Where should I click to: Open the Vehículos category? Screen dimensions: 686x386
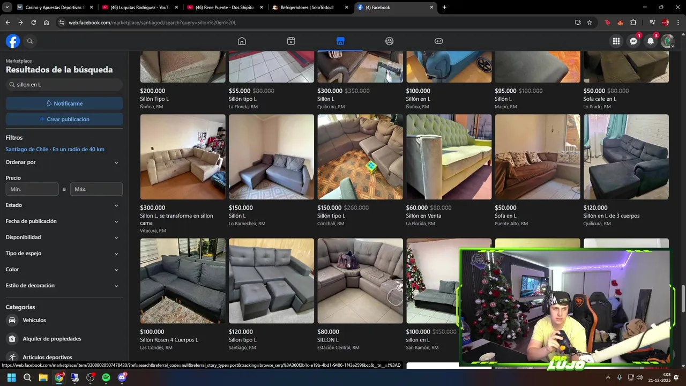[64, 320]
